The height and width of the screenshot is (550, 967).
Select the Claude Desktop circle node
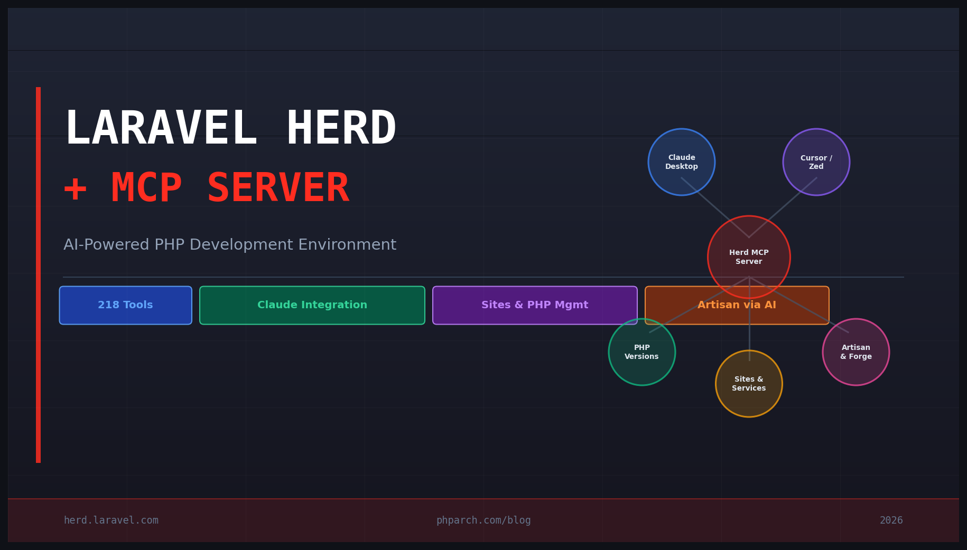tap(682, 162)
